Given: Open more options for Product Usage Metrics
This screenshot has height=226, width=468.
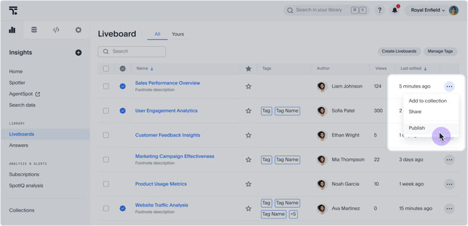Looking at the screenshot, I should click(449, 185).
